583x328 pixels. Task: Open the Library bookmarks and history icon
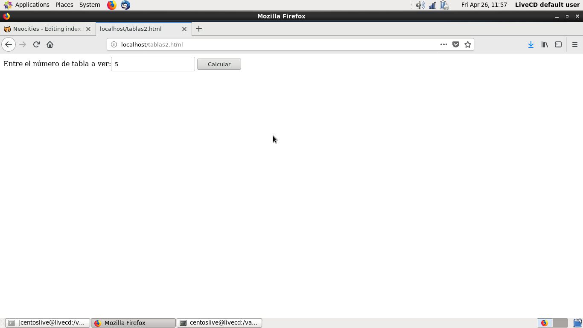pos(545,44)
